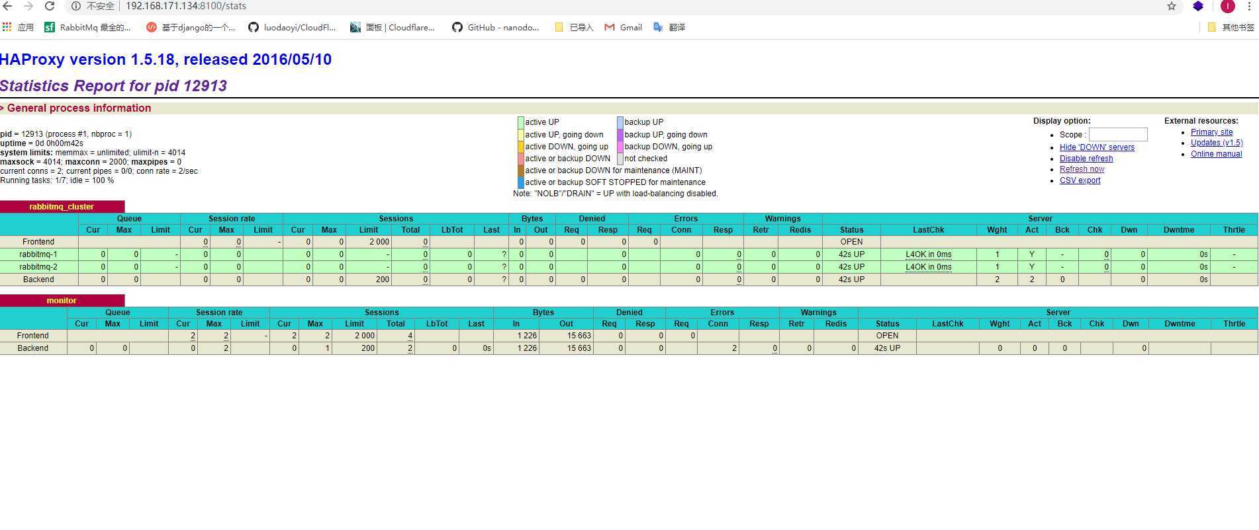The width and height of the screenshot is (1259, 530).
Task: Open the other bookmarks folder
Action: (x=1231, y=27)
